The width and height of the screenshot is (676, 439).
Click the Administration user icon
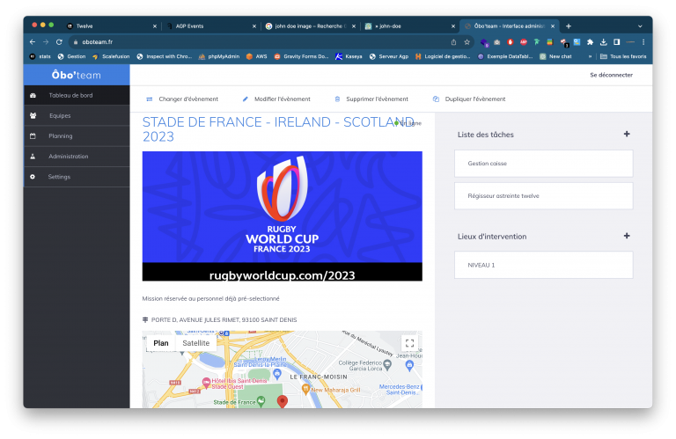click(x=33, y=157)
